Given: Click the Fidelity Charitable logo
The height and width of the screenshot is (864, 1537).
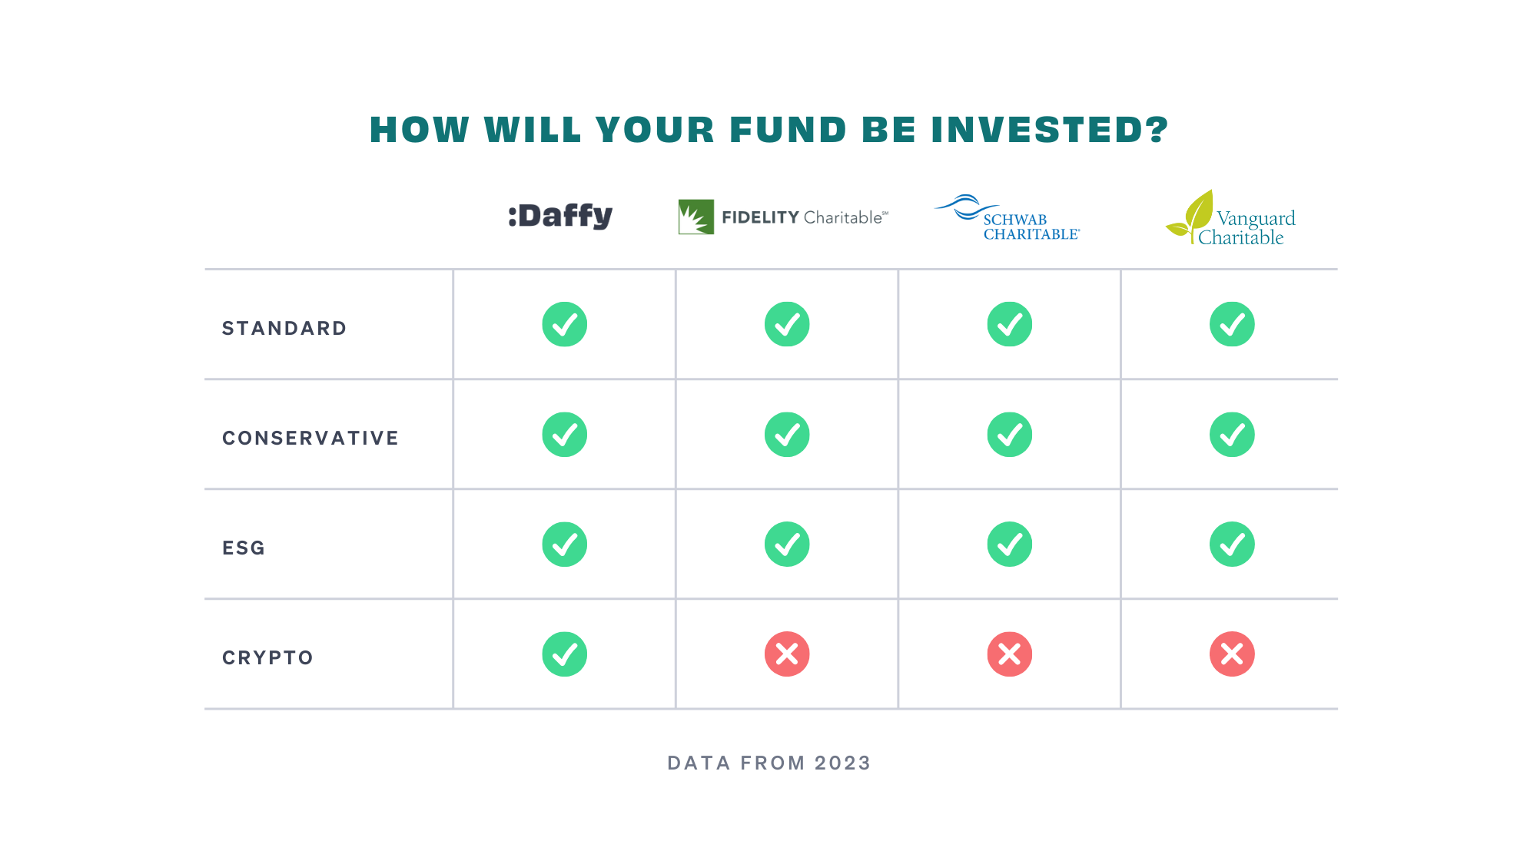Looking at the screenshot, I should point(783,217).
